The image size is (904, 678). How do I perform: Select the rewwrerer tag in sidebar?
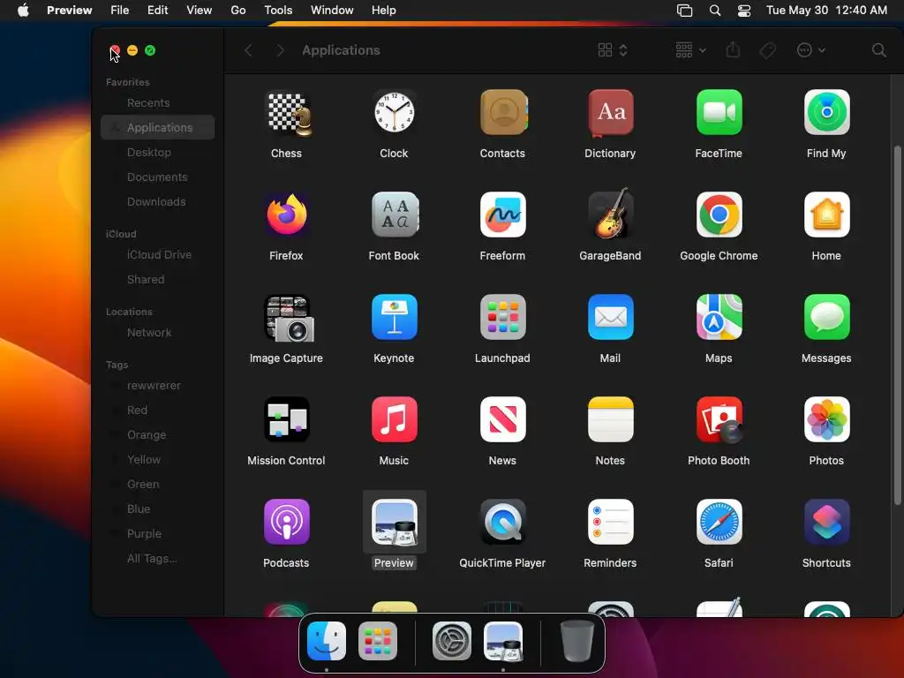pyautogui.click(x=157, y=385)
